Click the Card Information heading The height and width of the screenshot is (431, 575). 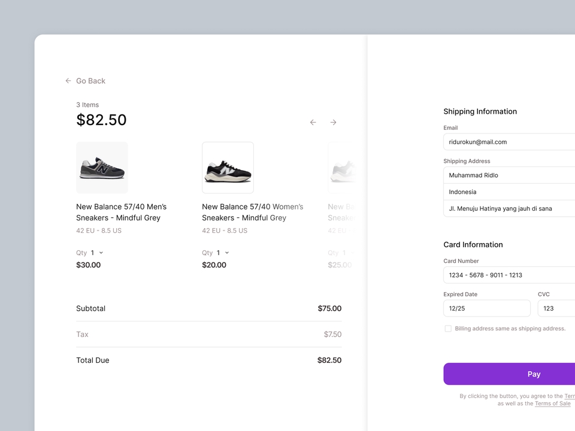click(473, 244)
